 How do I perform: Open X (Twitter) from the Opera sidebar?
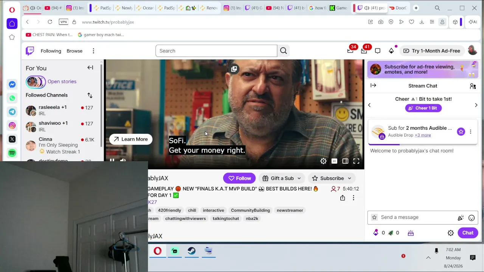click(12, 139)
